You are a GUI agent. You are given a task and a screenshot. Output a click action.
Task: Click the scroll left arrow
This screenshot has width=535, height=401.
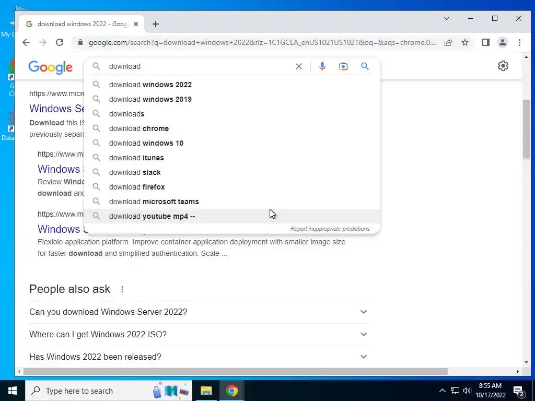(x=19, y=371)
